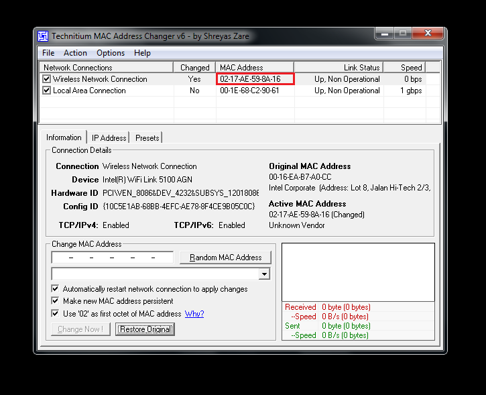This screenshot has width=486, height=395.
Task: Toggle automatically restart network connection option
Action: coord(55,289)
